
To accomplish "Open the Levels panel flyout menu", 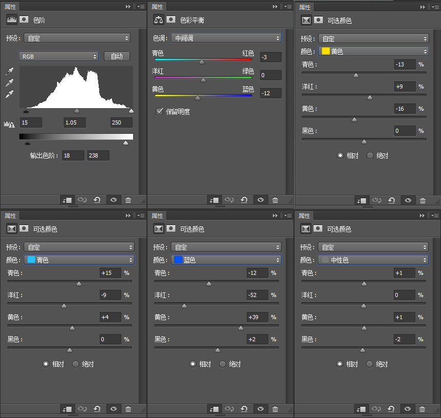I will [x=141, y=7].
